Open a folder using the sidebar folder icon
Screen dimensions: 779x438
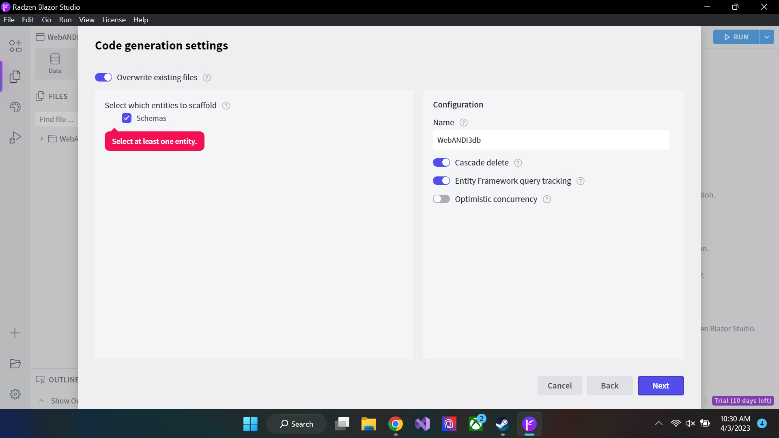tap(15, 364)
